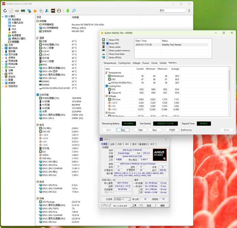Open the 工具 dropdown arrow in CPU-Z

pos(140,205)
